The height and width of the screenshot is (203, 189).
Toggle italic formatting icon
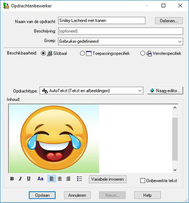pos(20,179)
